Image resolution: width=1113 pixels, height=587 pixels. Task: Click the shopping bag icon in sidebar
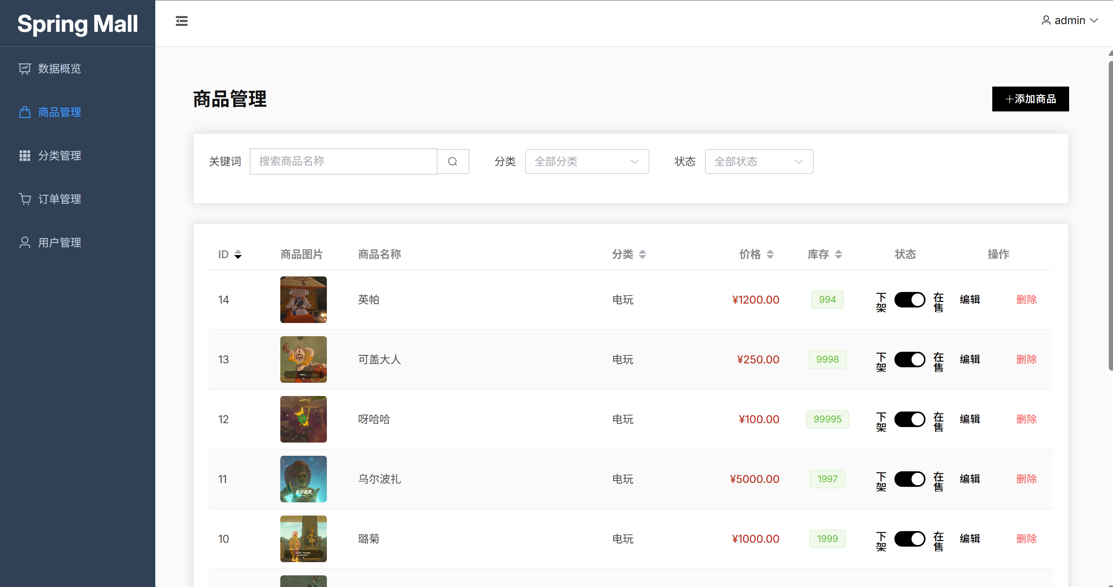[24, 112]
